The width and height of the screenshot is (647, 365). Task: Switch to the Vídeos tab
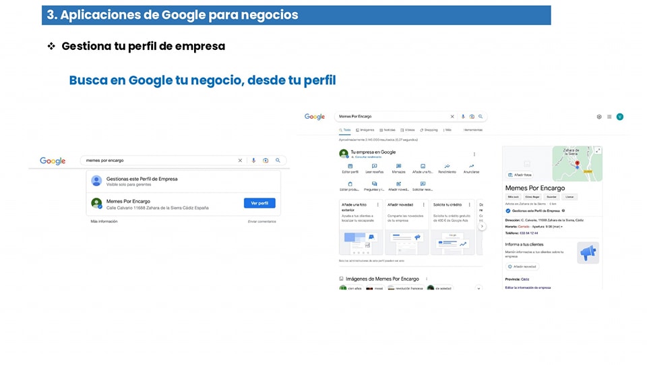tap(408, 130)
